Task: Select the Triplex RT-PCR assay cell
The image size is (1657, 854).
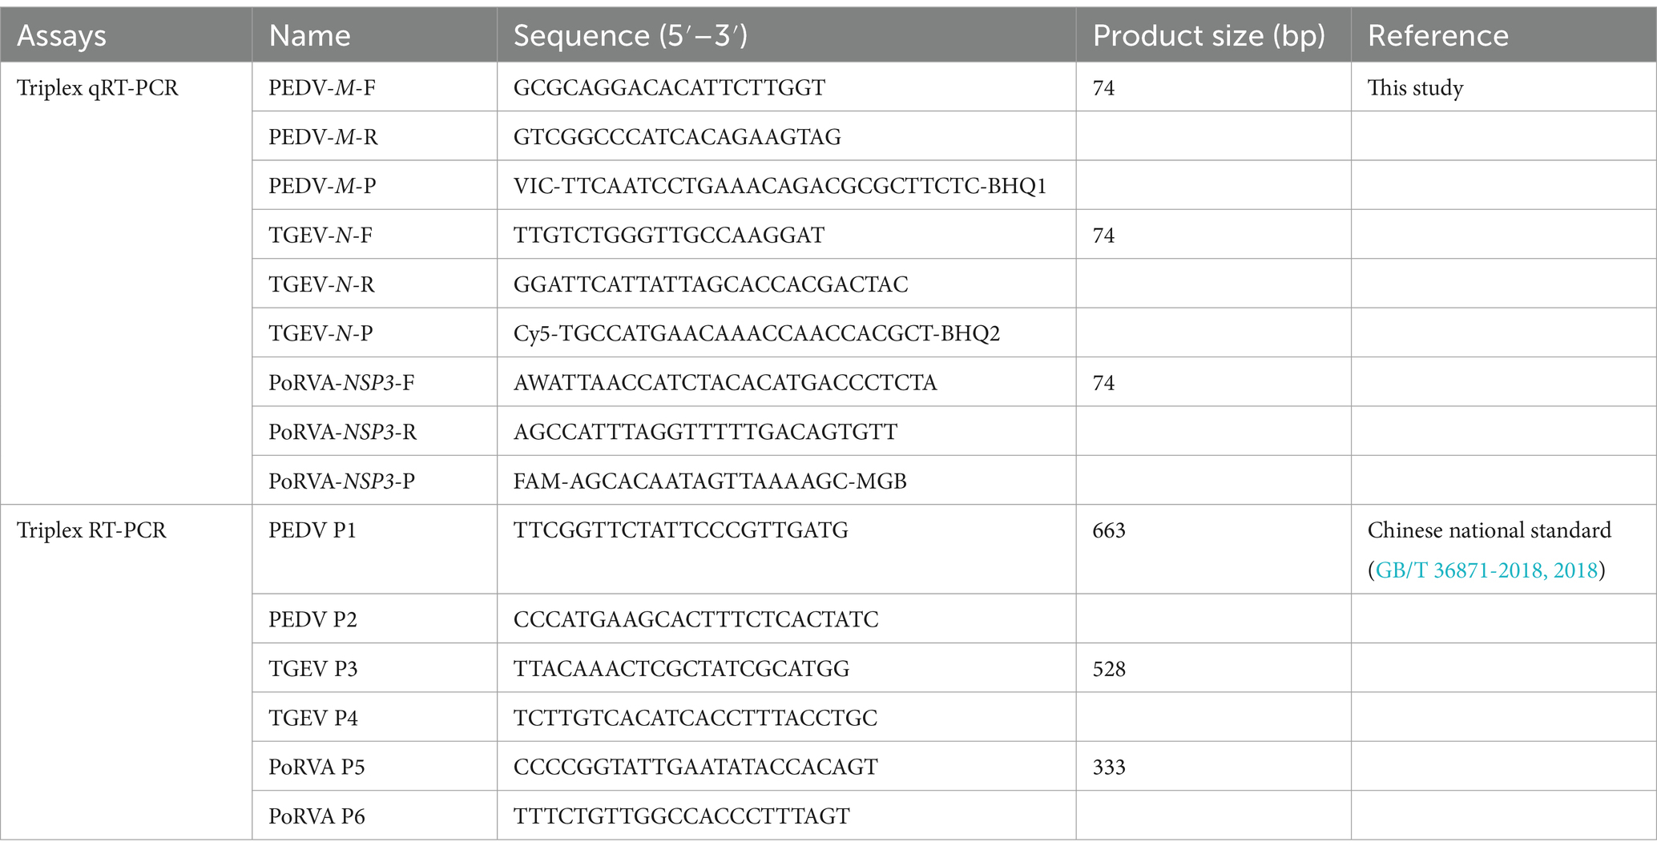Action: click(x=91, y=530)
